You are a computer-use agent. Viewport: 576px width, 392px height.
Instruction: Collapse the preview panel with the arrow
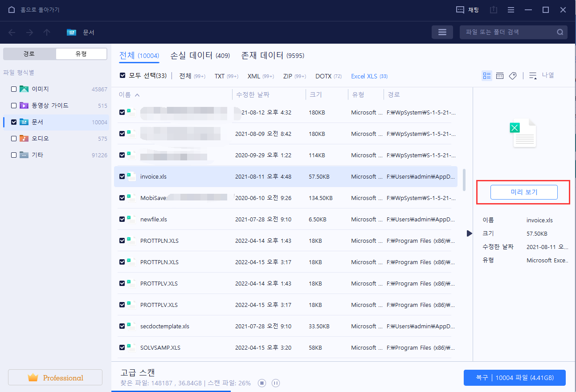(x=469, y=233)
